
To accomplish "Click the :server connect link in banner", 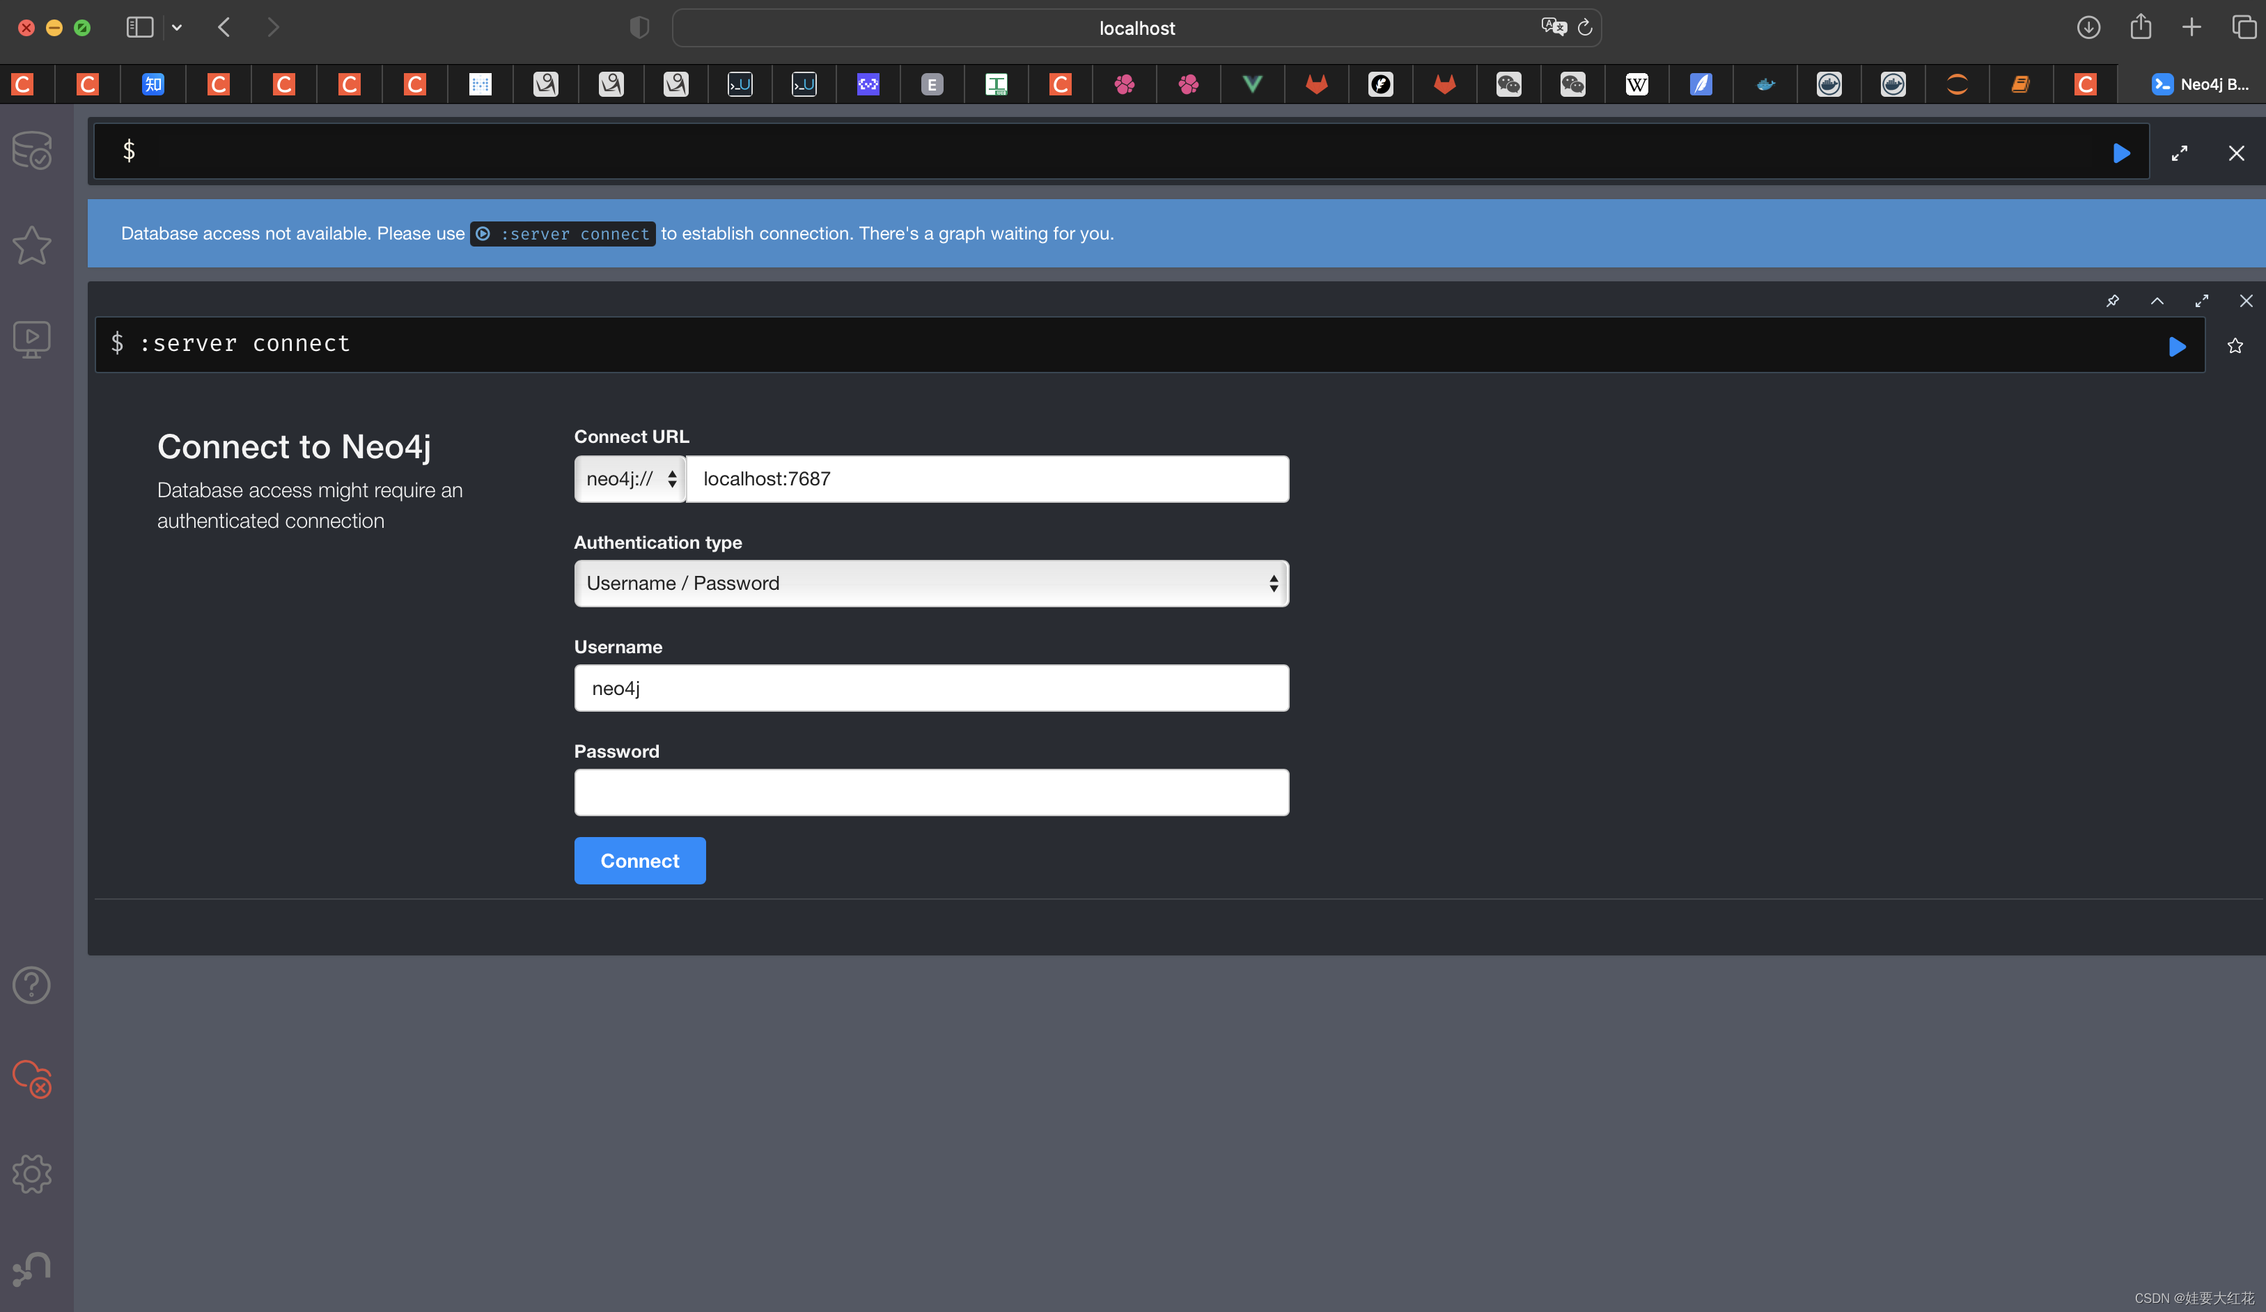I will tap(563, 234).
